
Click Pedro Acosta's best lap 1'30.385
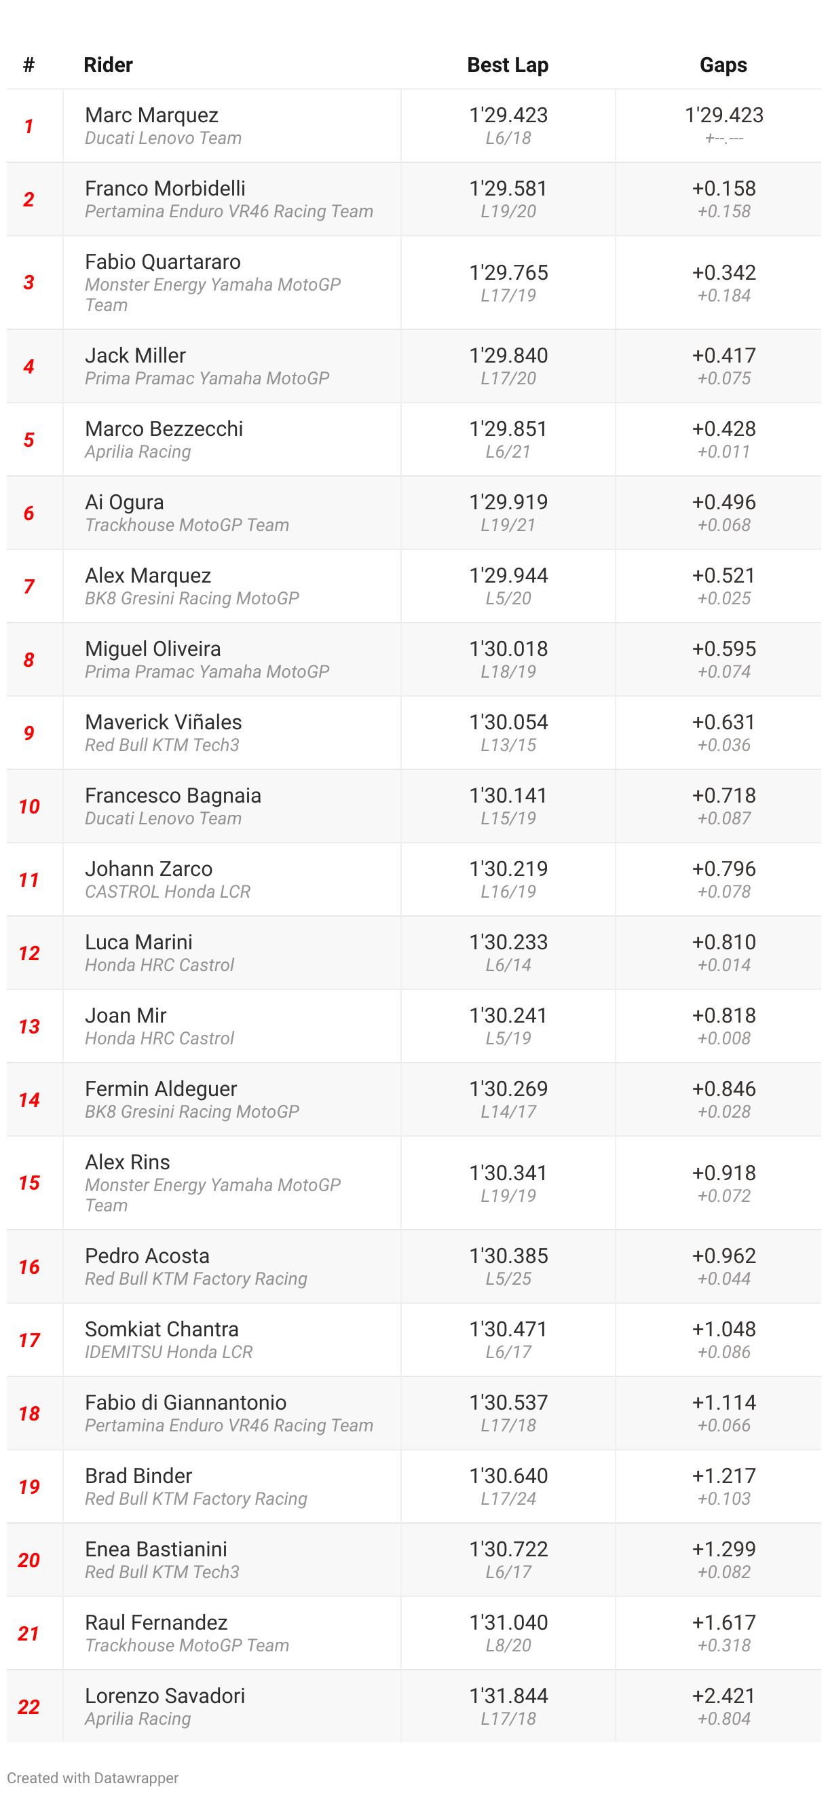click(x=508, y=1256)
